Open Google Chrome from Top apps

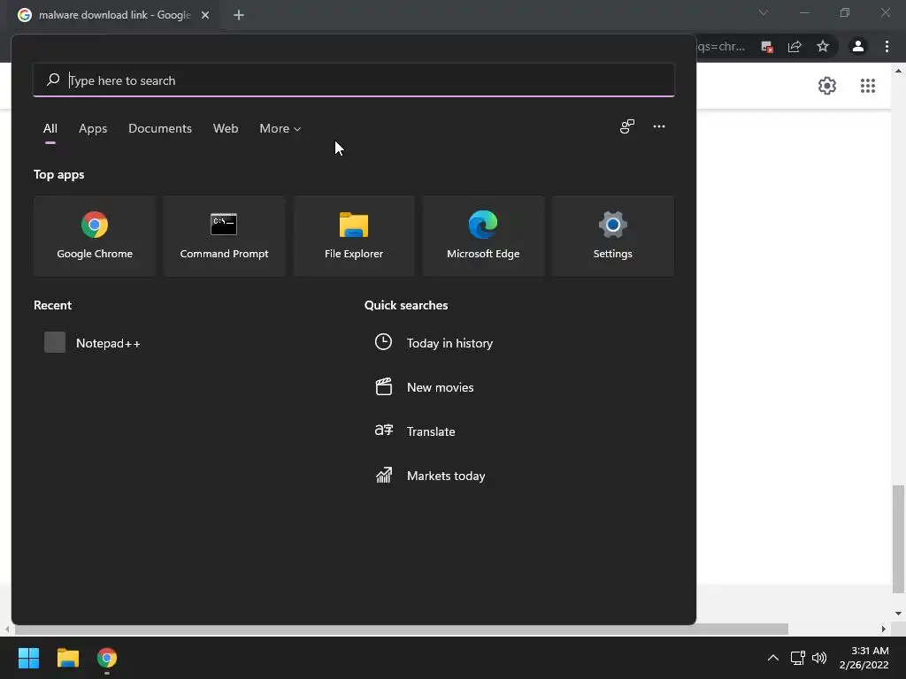(x=95, y=236)
